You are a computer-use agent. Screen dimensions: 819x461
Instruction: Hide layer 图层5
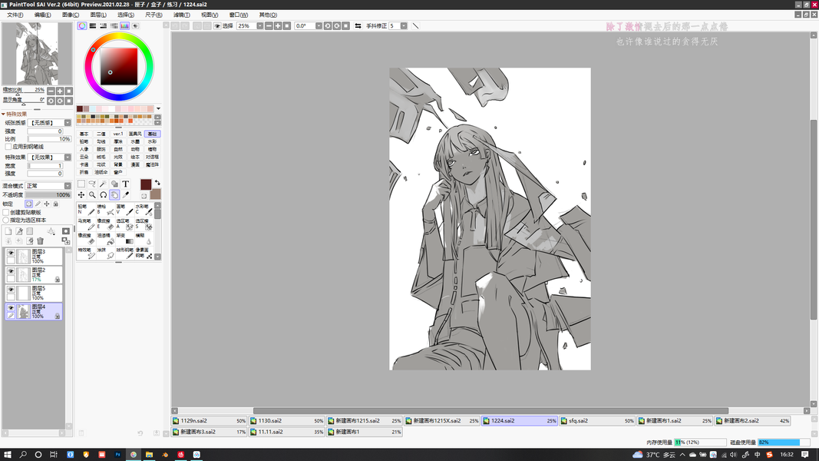coord(11,290)
